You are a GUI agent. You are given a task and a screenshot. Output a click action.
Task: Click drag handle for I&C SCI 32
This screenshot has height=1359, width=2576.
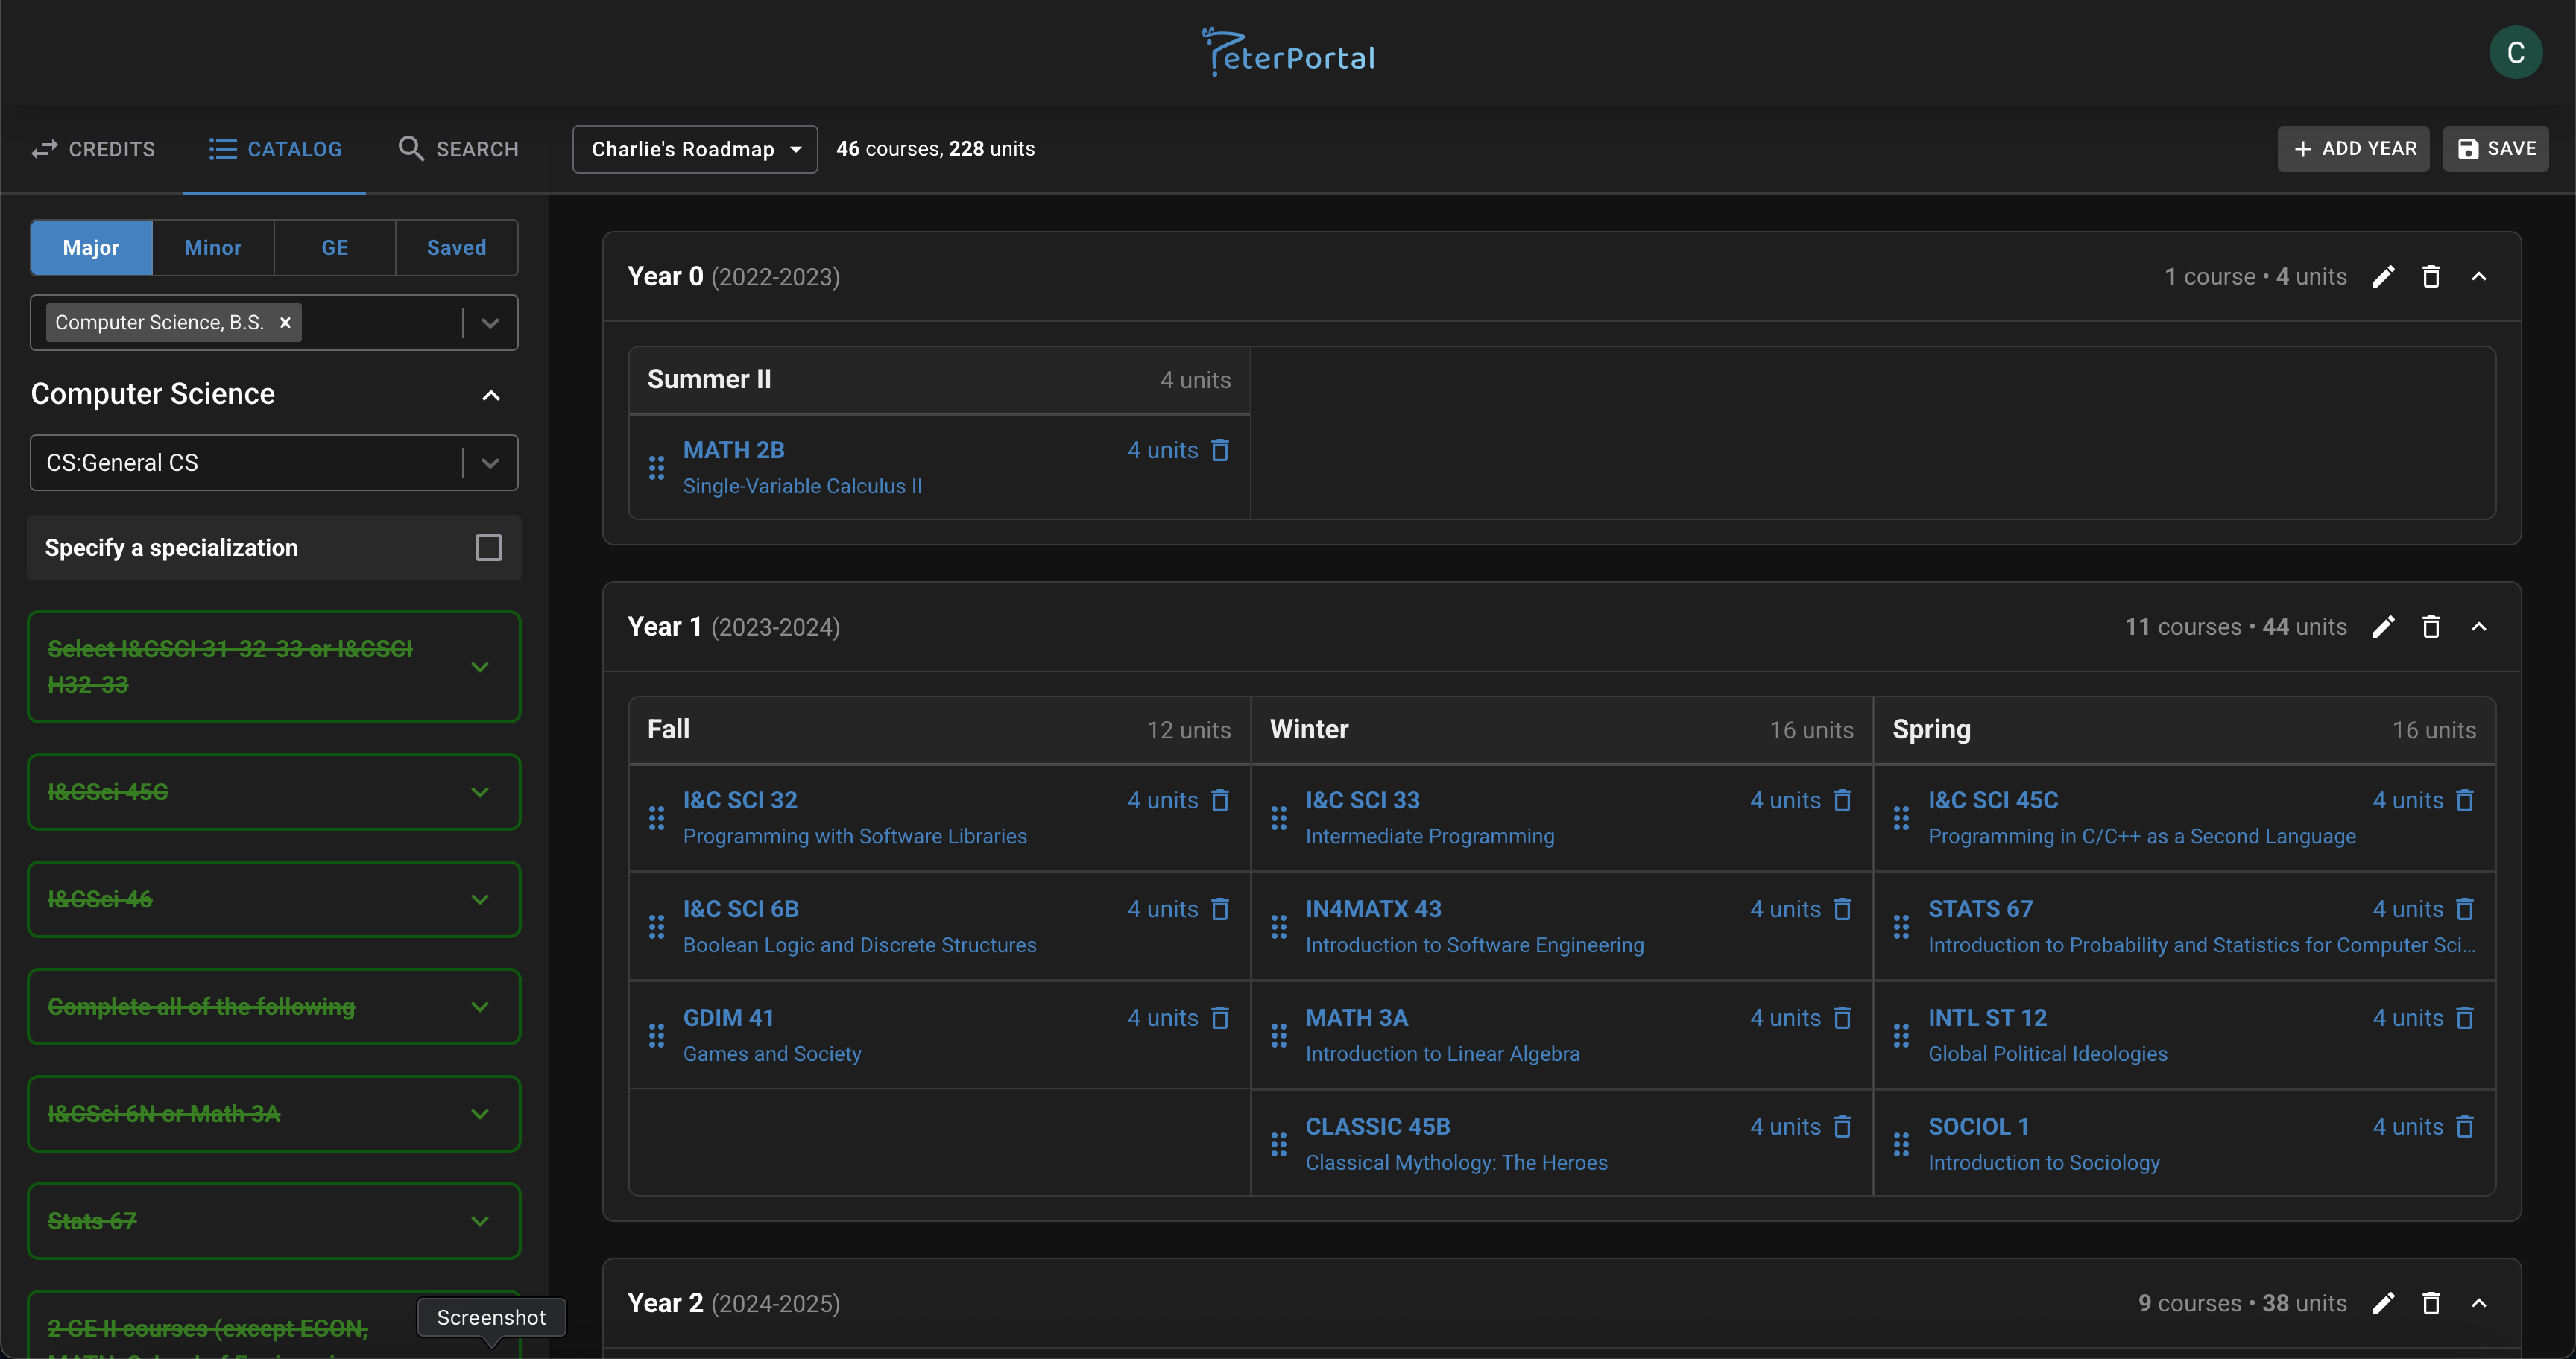656,818
